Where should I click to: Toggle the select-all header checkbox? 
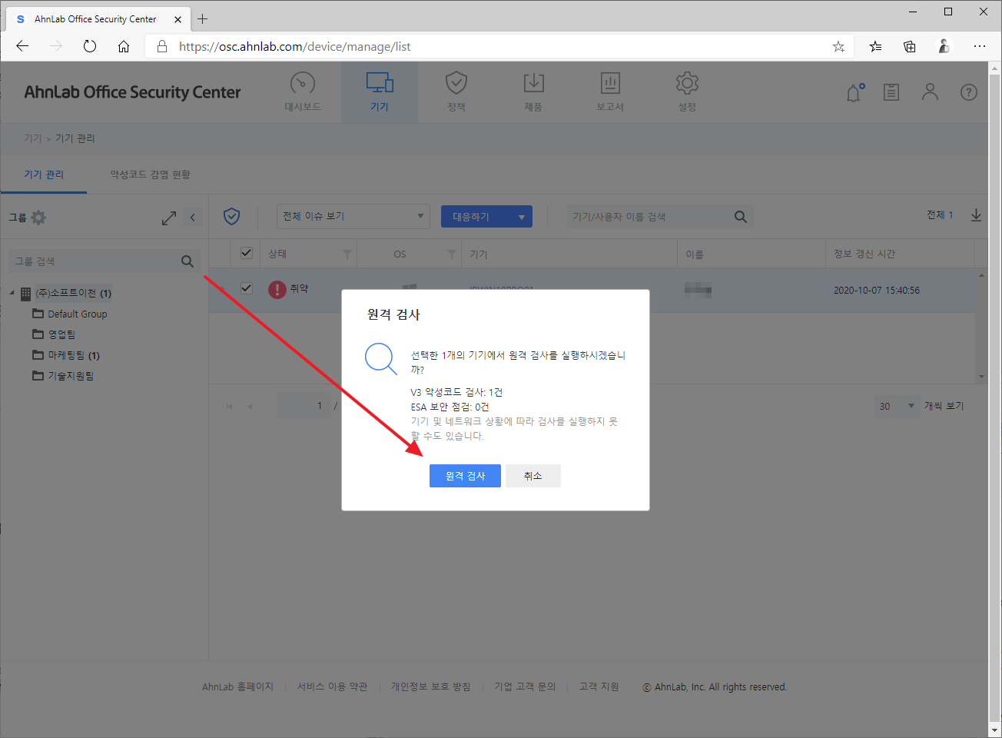coord(247,253)
